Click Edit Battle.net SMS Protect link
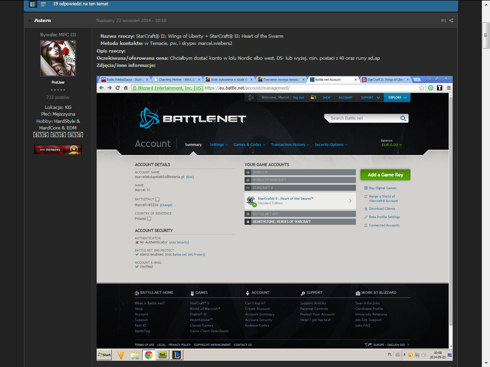This screenshot has width=490, height=367. point(185,254)
